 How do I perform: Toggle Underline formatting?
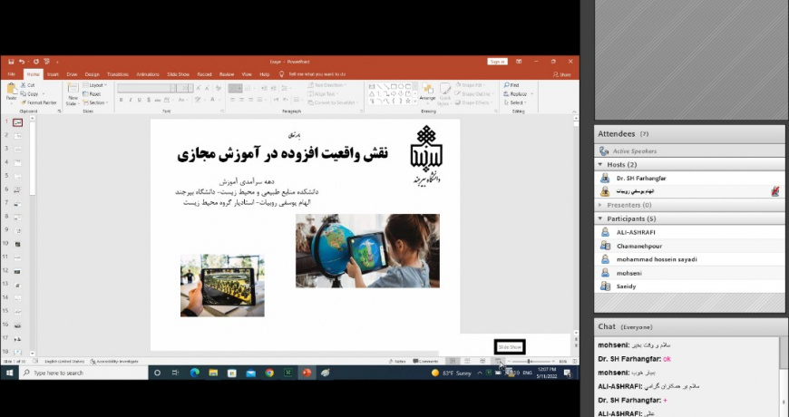[140, 100]
